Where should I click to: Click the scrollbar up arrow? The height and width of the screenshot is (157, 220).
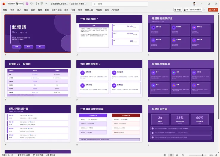[219, 13]
